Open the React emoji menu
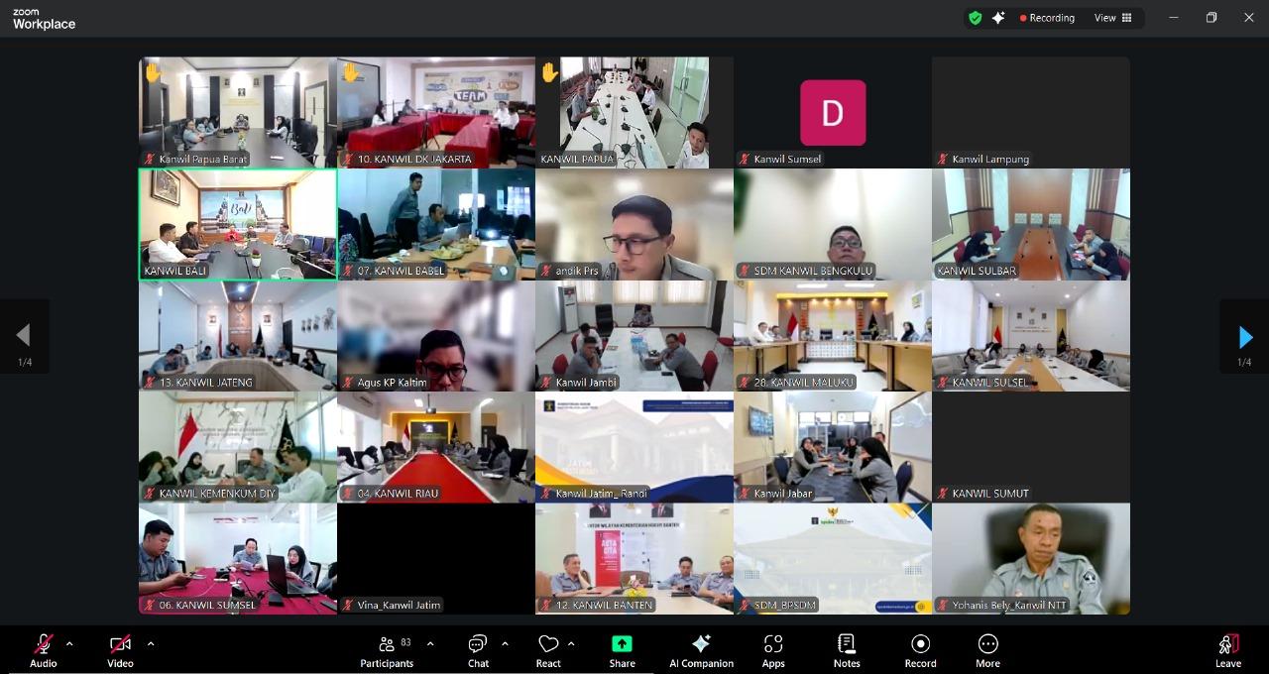The width and height of the screenshot is (1269, 674). pos(548,650)
